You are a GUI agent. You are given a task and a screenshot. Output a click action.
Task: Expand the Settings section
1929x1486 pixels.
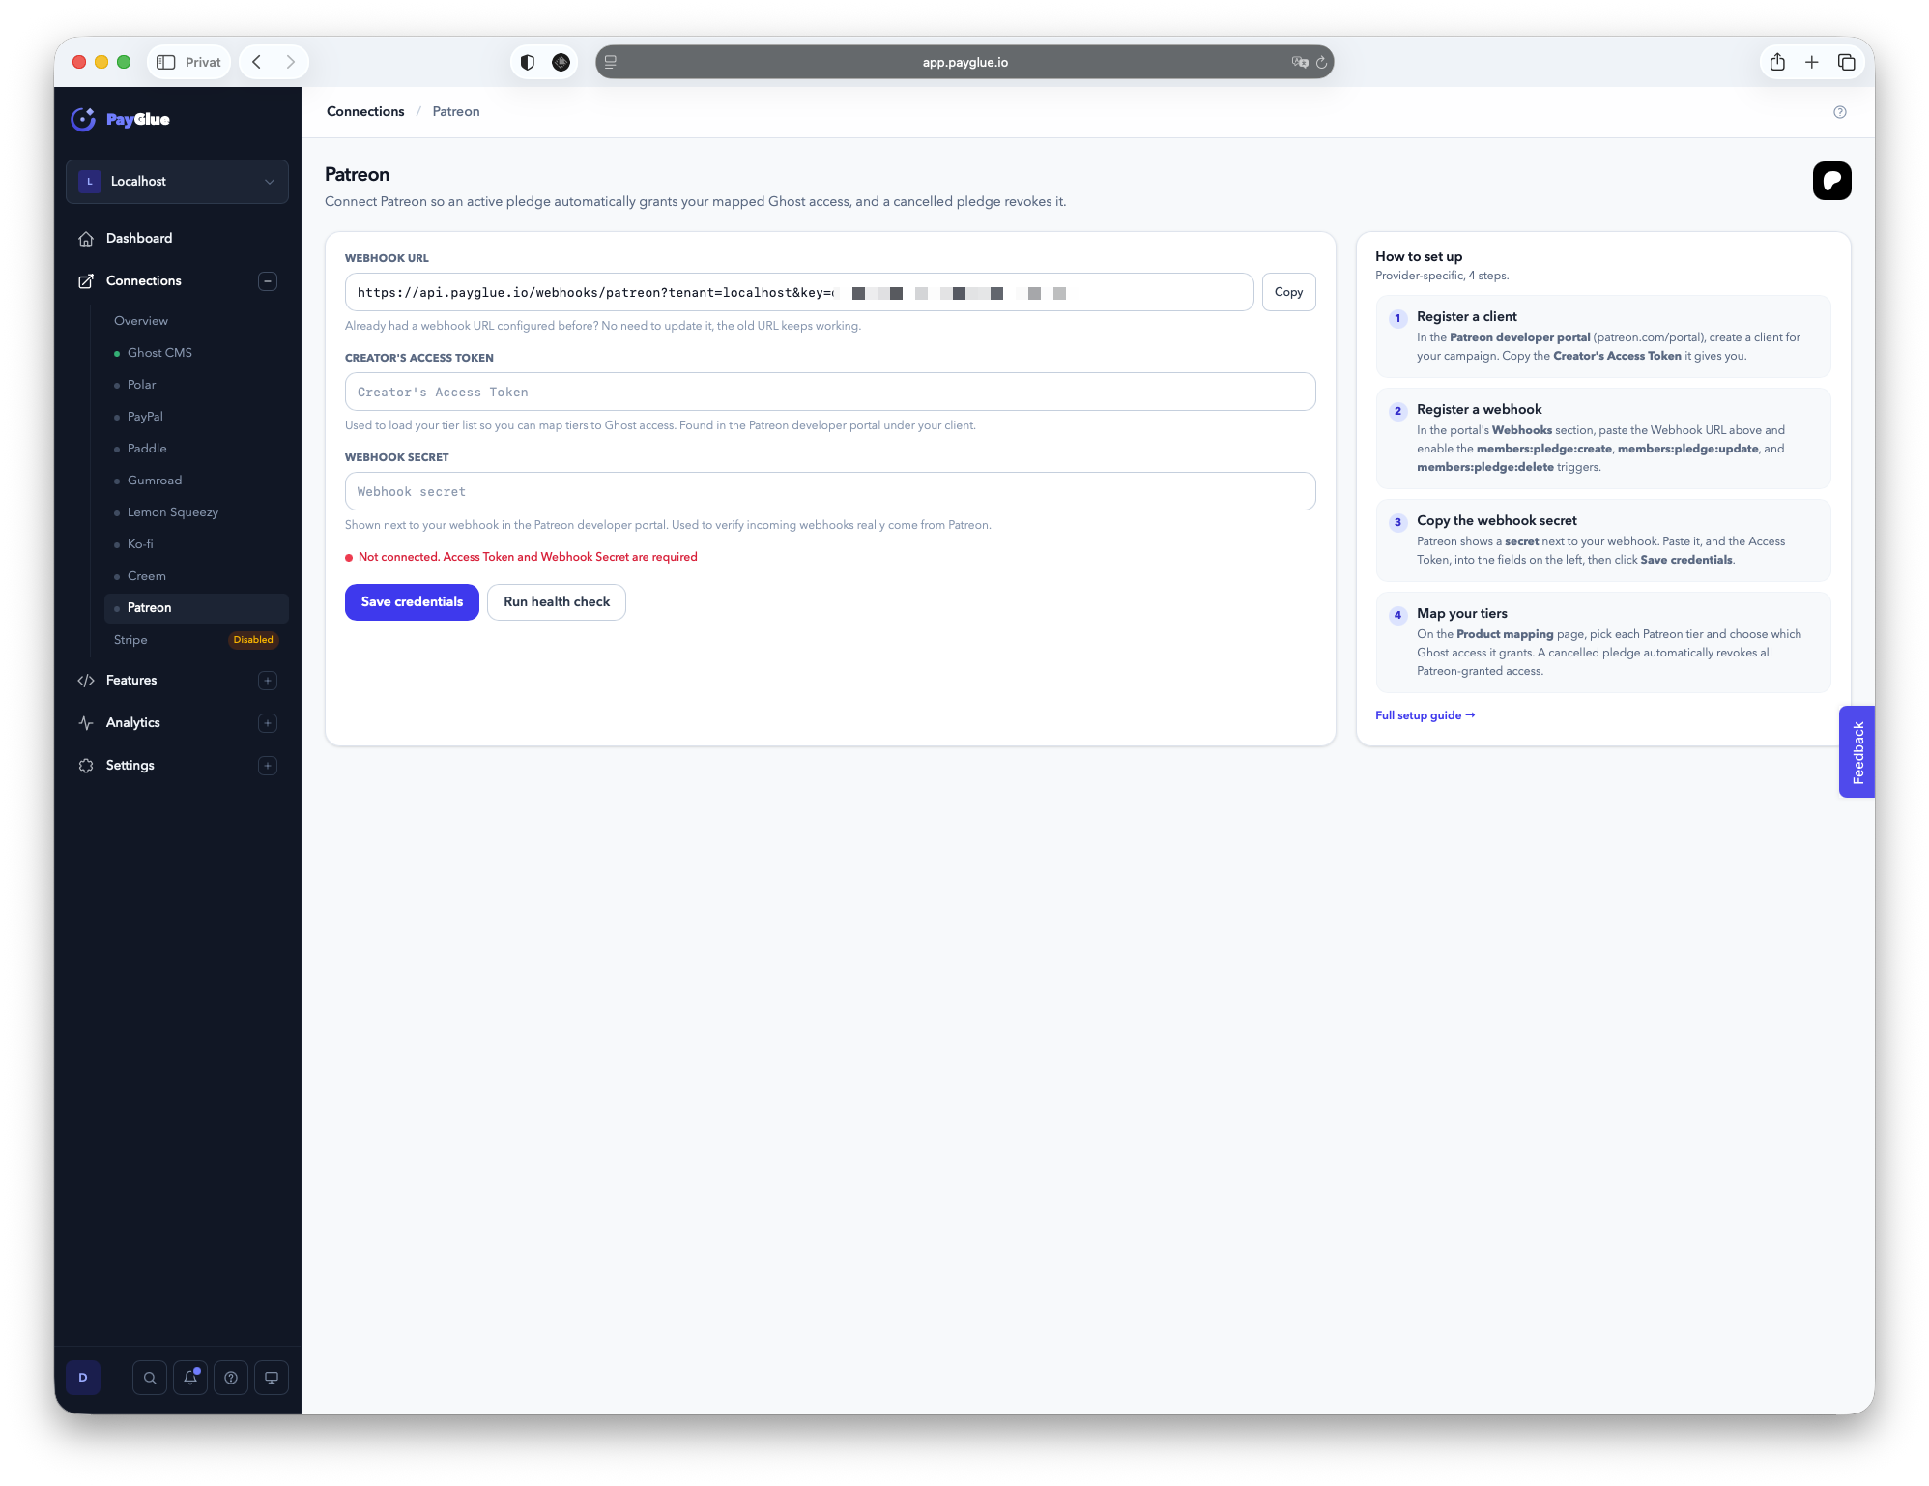click(268, 766)
